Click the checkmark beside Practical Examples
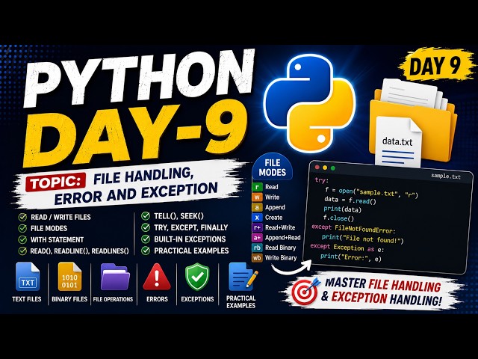The width and height of the screenshot is (478, 359). [146, 251]
